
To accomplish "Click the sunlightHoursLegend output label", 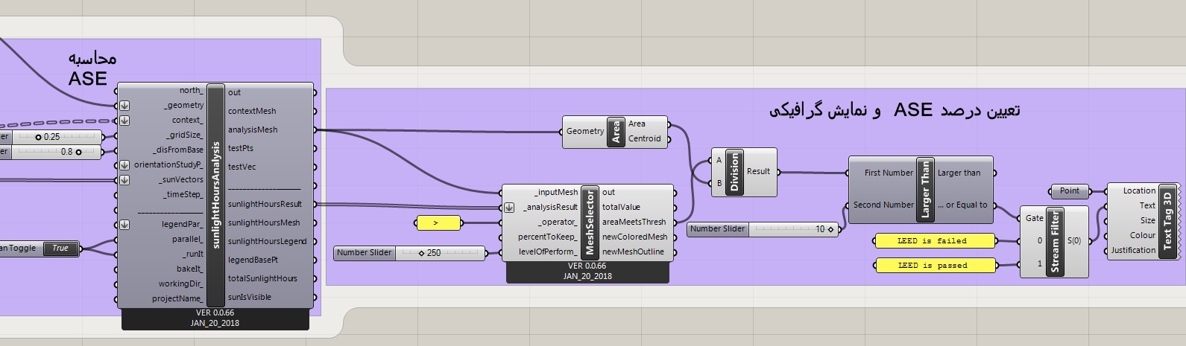I will click(267, 242).
